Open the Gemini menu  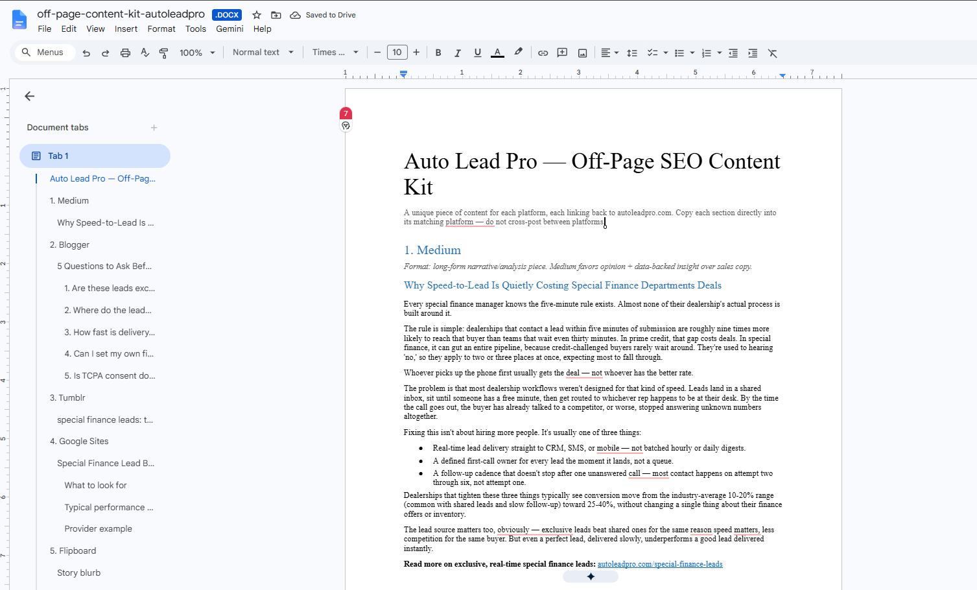[230, 29]
